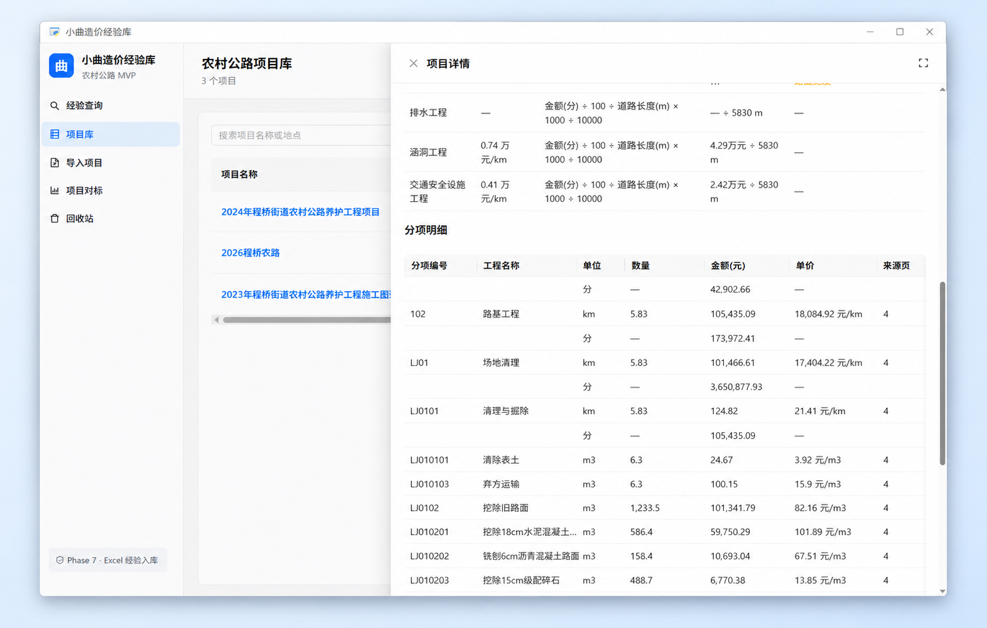Open 项目对标 section

point(111,190)
